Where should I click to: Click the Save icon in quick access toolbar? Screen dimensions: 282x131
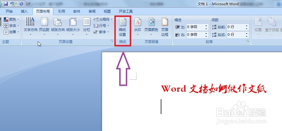[x=5, y=3]
